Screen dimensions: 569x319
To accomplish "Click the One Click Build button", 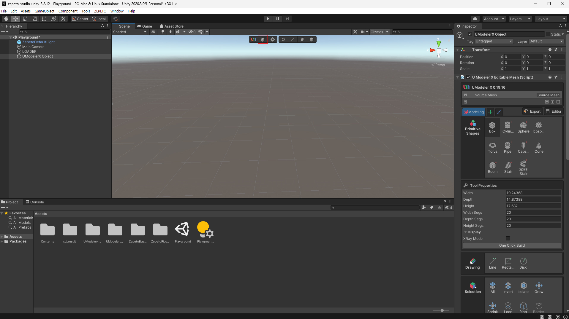I will pos(512,245).
